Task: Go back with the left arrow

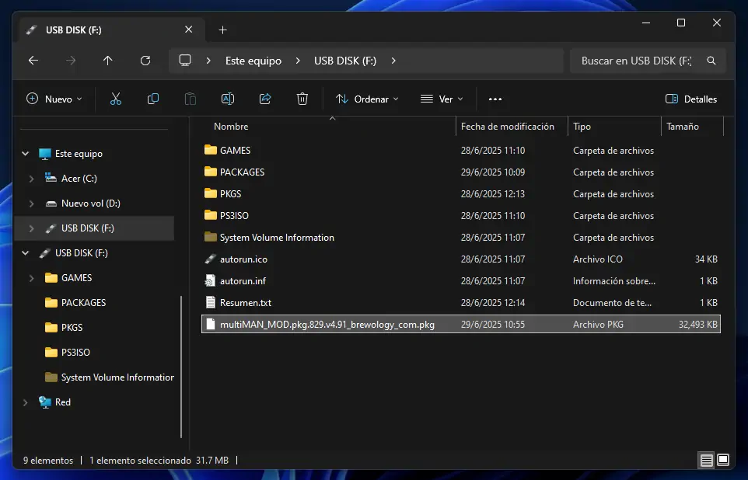Action: coord(33,61)
